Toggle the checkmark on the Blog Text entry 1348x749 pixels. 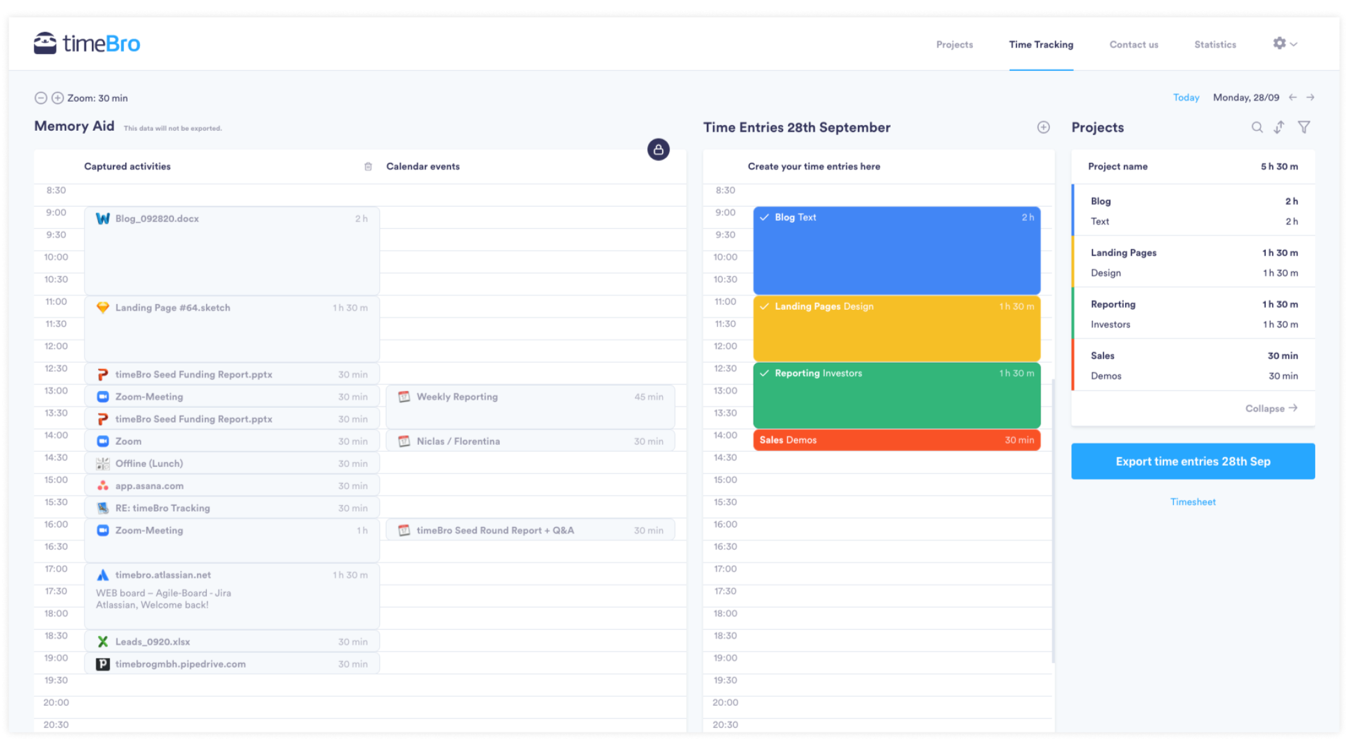[764, 217]
